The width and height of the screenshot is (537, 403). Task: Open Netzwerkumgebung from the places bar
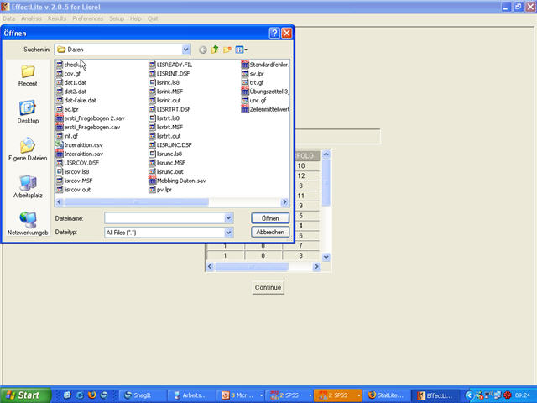click(x=28, y=222)
